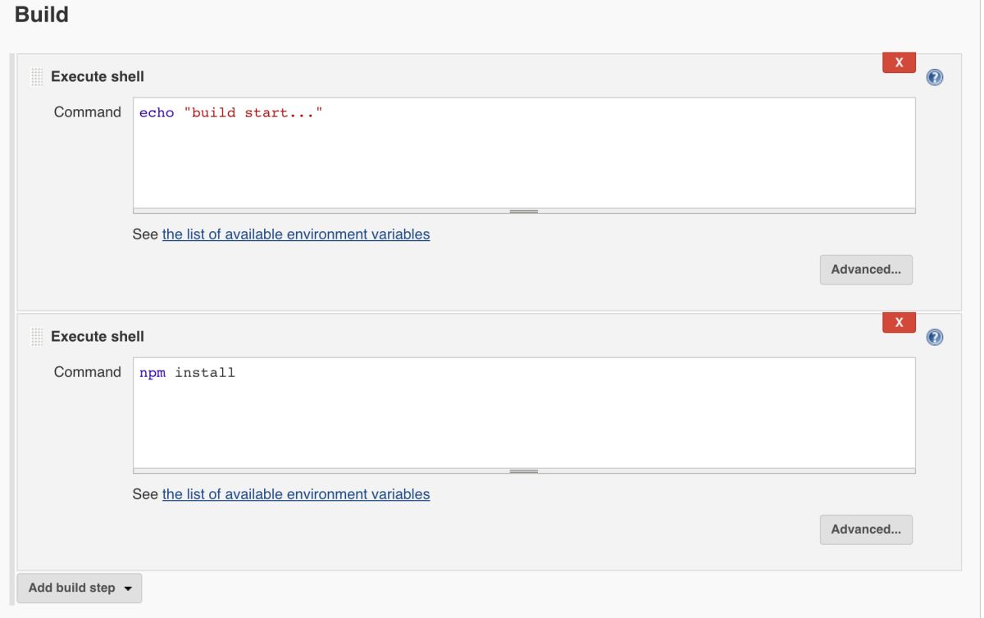The height and width of the screenshot is (618, 984).
Task: Click the resize grip under the npm install box
Action: (523, 471)
